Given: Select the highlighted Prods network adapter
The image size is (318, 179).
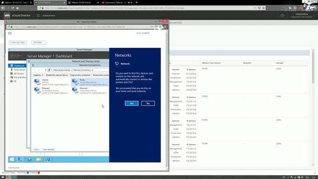Looking at the screenshot, I should pos(90,82).
